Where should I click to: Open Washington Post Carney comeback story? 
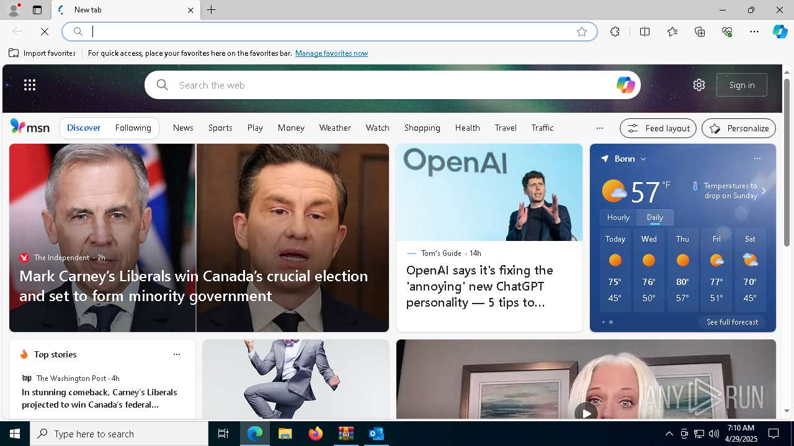99,398
